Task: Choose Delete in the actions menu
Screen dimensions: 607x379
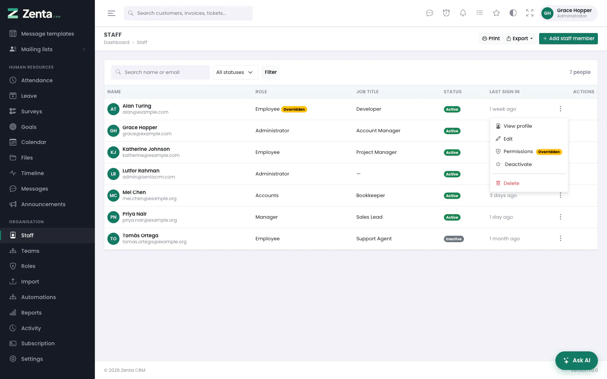Action: pos(530,183)
